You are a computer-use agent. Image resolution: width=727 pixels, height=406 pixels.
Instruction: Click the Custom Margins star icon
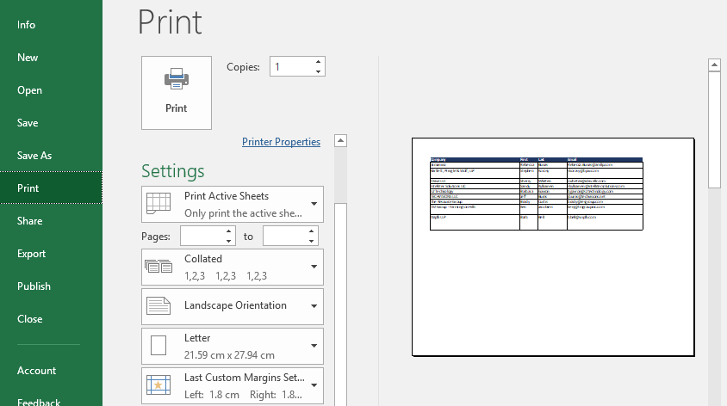pyautogui.click(x=158, y=384)
